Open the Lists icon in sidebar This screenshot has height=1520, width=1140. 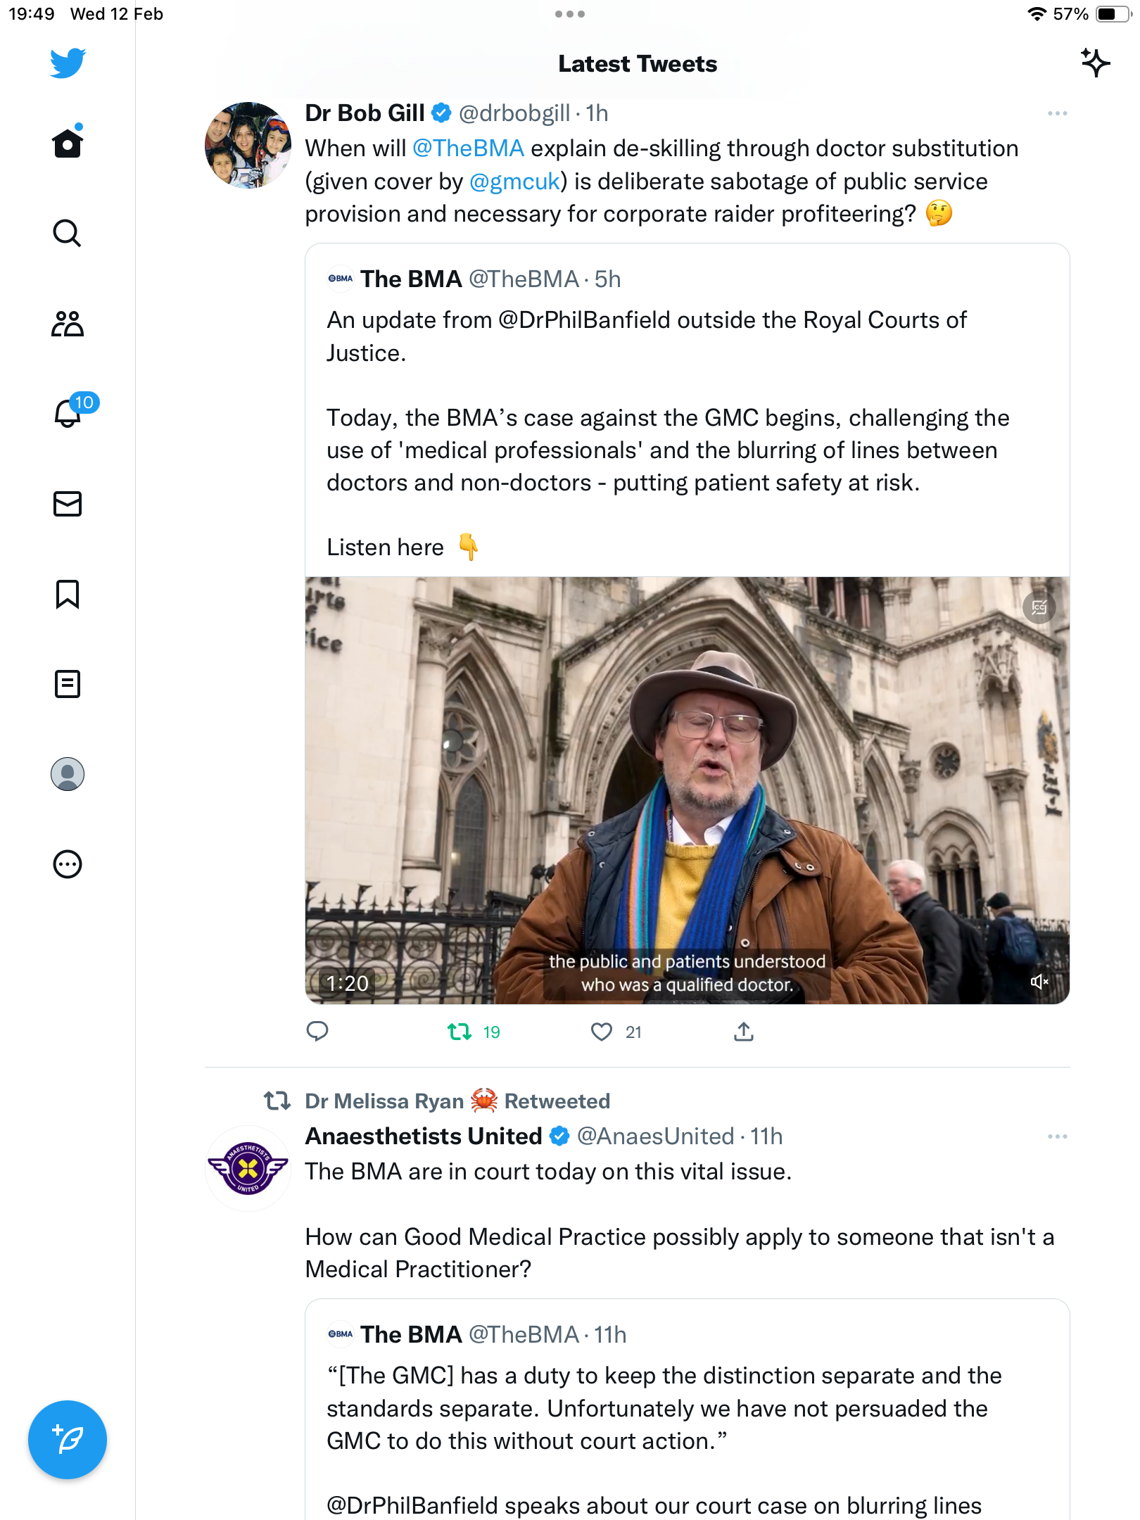click(68, 684)
